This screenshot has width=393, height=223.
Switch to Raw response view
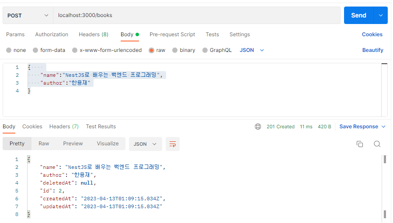(x=44, y=144)
